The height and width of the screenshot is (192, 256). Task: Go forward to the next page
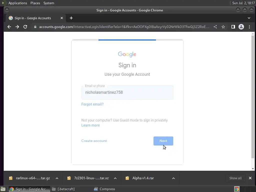pyautogui.click(x=17, y=27)
